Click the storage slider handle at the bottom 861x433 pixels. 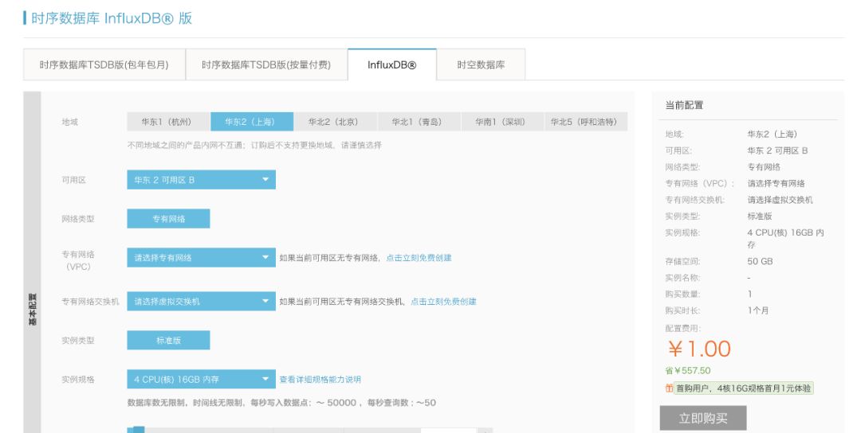[x=139, y=430]
